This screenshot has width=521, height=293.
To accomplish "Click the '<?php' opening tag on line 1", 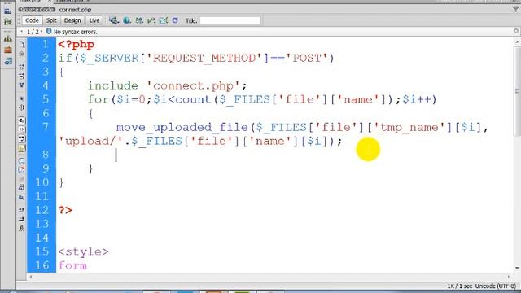I will tap(76, 44).
